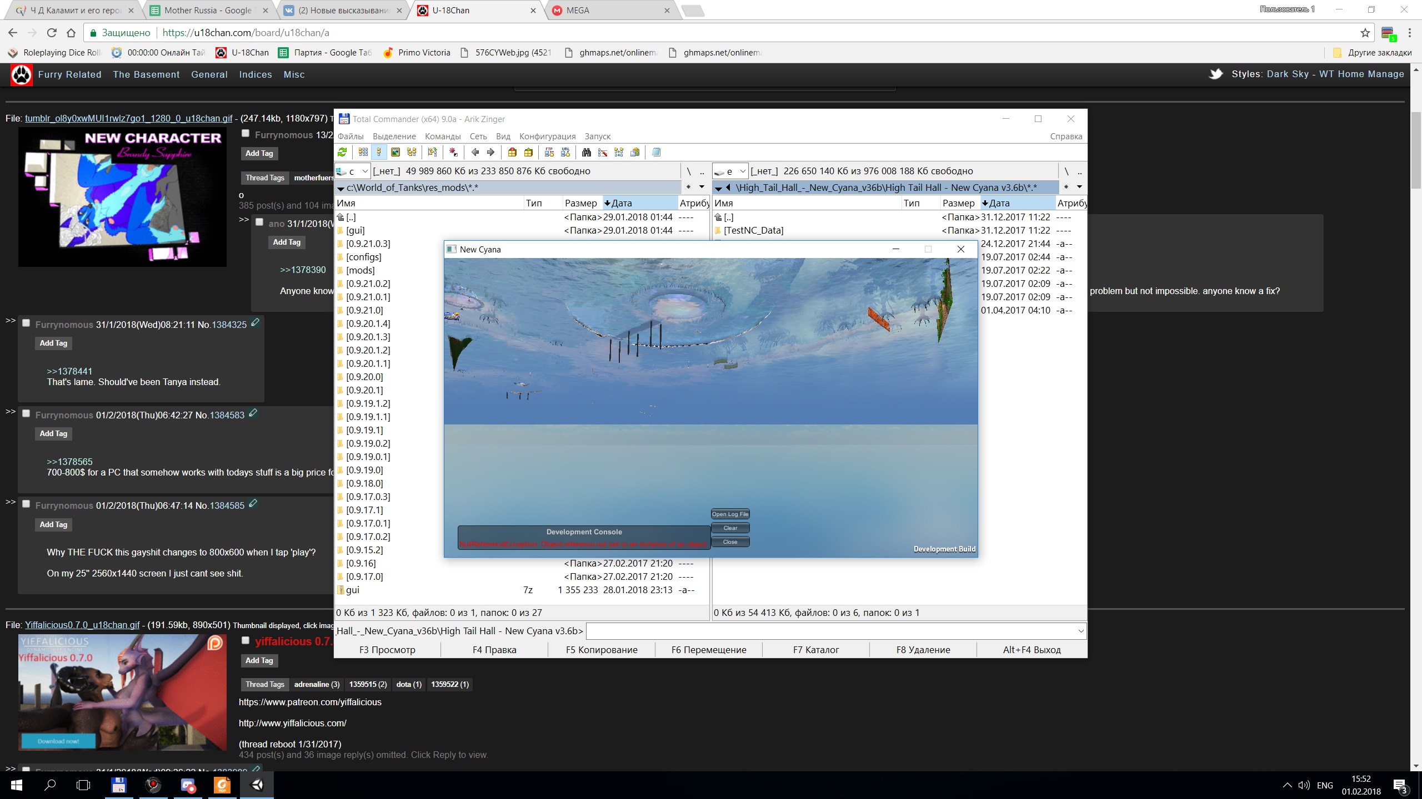
Task: Select the full details view icon in toolbar
Action: (x=379, y=152)
